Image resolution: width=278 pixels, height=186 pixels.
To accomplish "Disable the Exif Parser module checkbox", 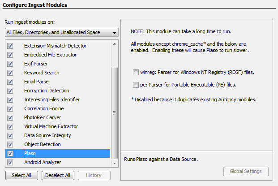I will (x=10, y=64).
